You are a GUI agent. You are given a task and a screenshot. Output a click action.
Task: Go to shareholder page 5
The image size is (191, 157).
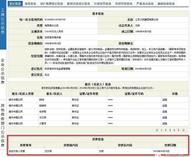click(x=178, y=130)
